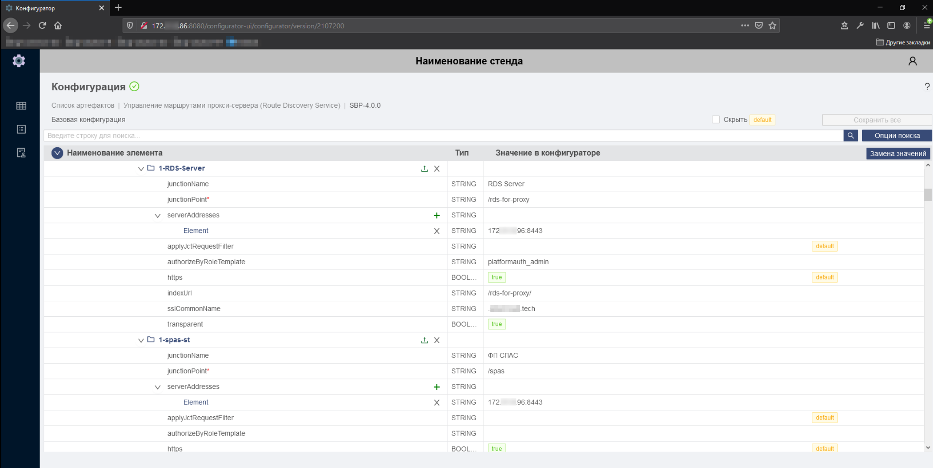Click the Опции поиска button
Viewport: 933px width, 468px height.
[x=897, y=136]
